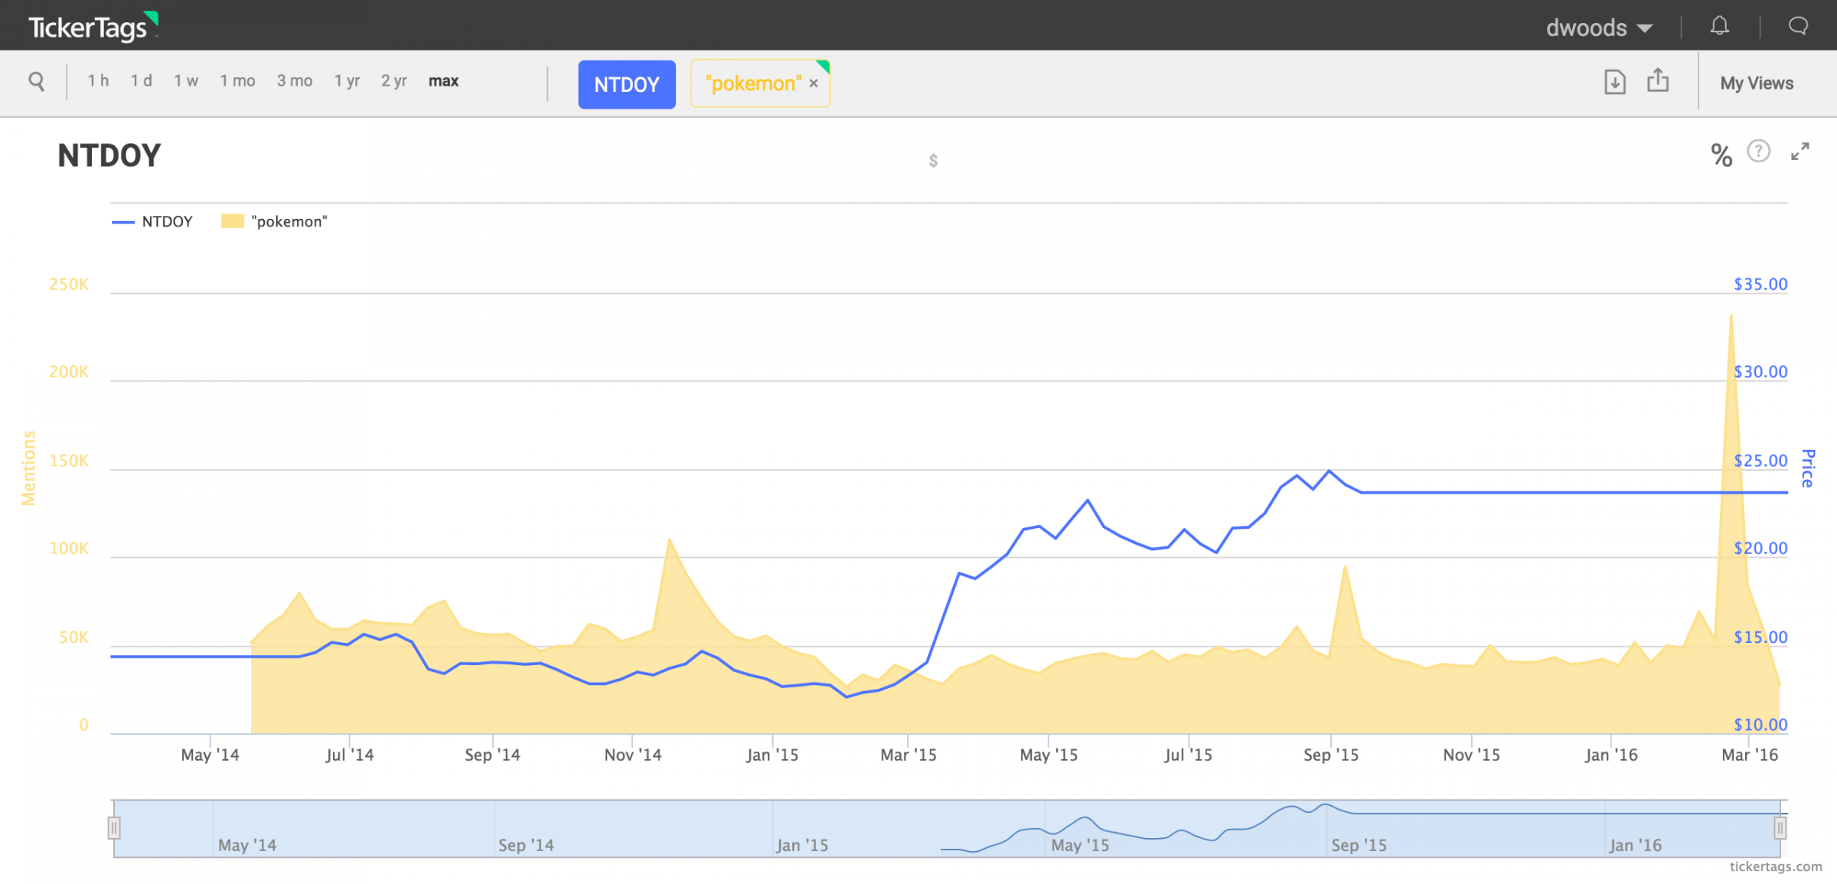Select the 1 h time range

[x=98, y=80]
